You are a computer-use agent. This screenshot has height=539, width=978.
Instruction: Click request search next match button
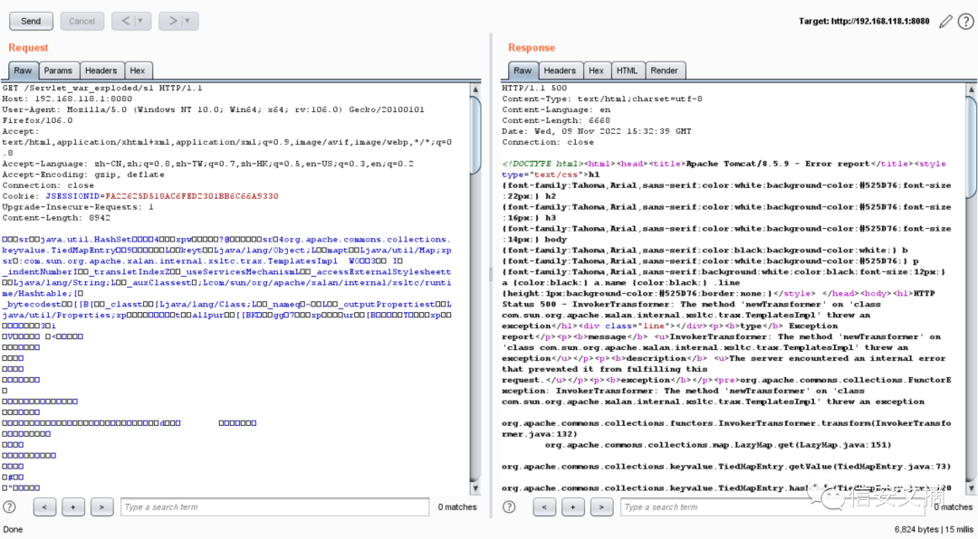(x=101, y=507)
